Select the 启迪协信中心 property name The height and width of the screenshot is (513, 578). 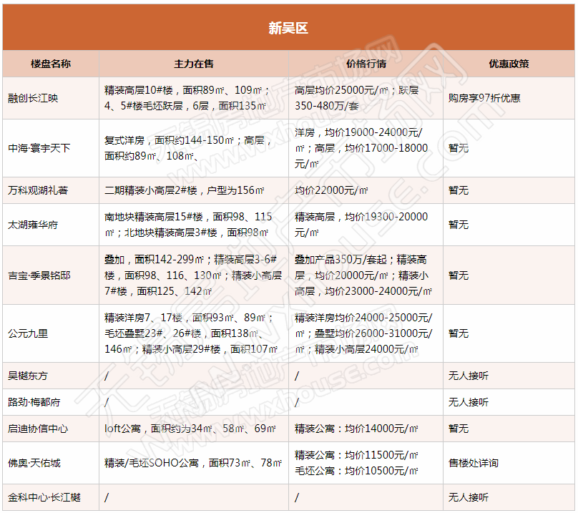click(38, 429)
